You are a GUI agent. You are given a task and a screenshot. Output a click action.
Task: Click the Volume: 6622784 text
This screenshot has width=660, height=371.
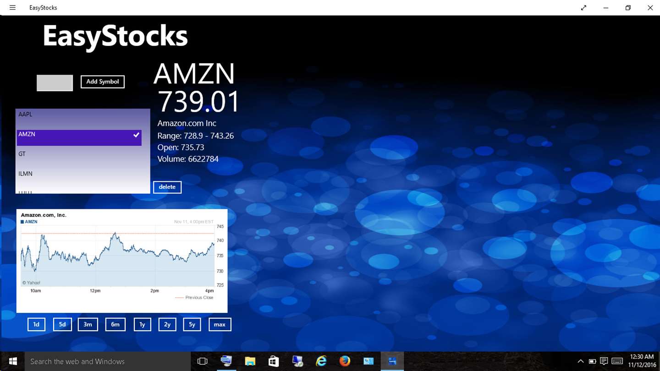(188, 159)
